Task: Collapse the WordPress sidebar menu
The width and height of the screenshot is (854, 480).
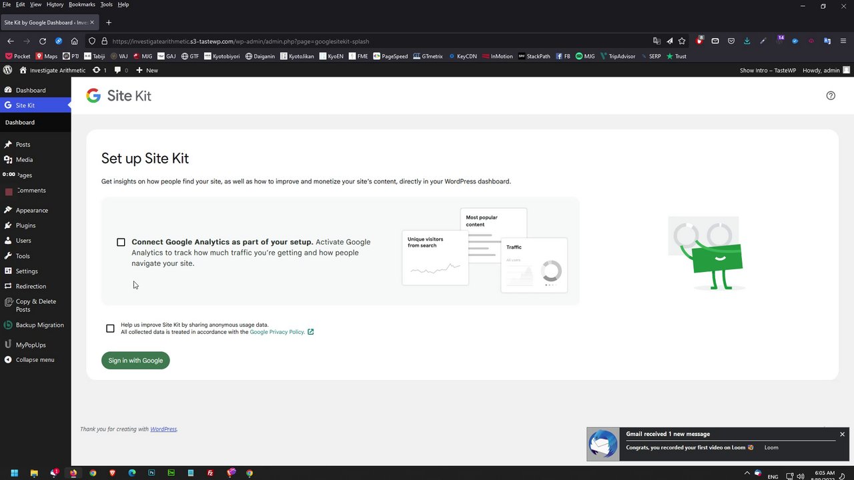Action: (x=35, y=360)
